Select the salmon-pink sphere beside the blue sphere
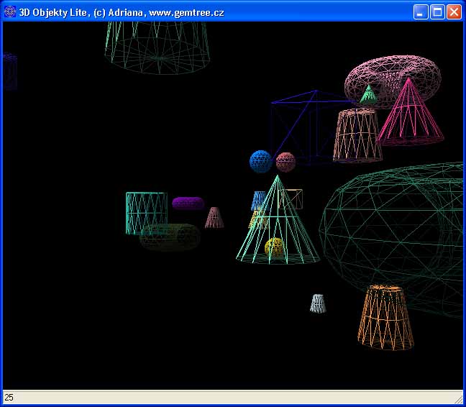Viewport: 466px width, 407px height. pyautogui.click(x=285, y=162)
